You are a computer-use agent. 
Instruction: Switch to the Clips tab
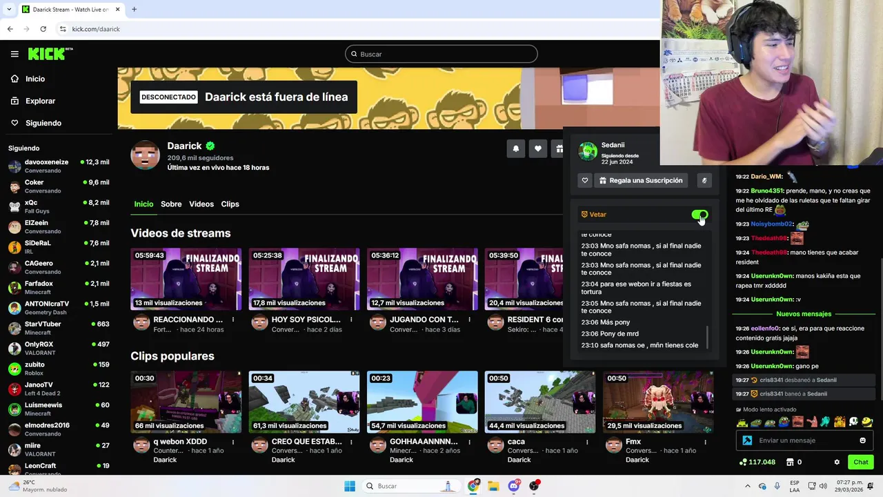point(230,204)
